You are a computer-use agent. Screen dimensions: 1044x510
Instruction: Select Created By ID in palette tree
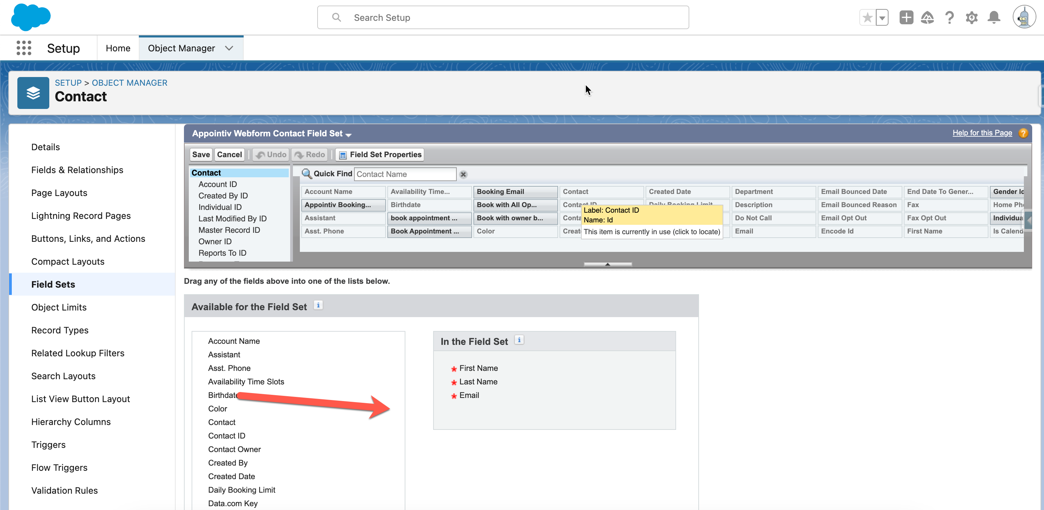[223, 196]
